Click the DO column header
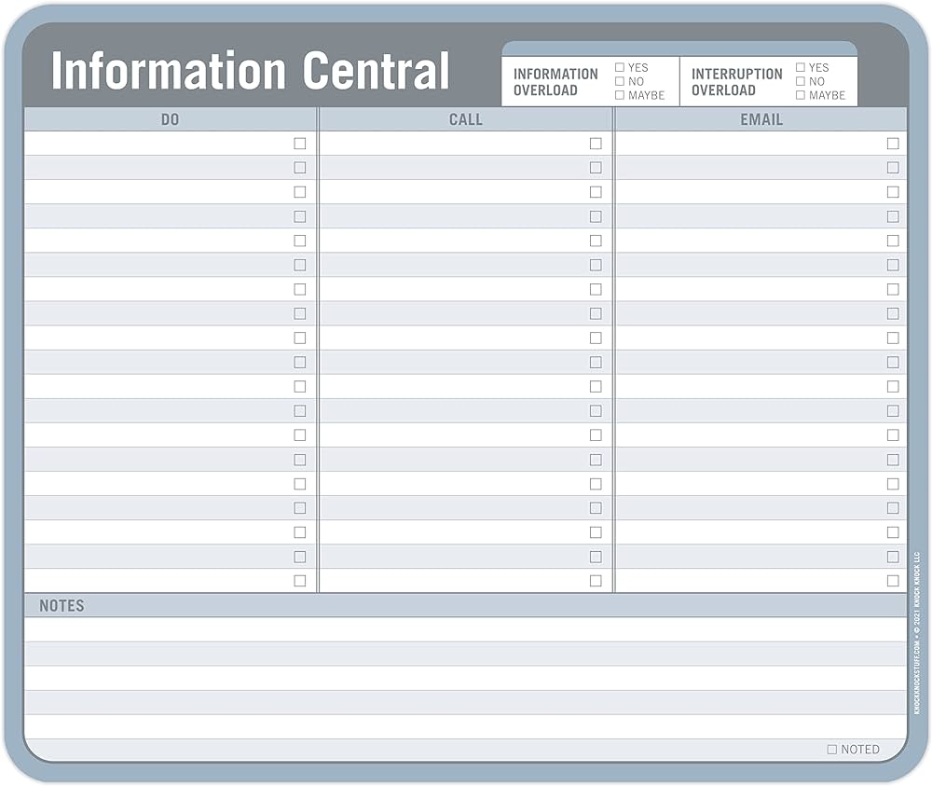The height and width of the screenshot is (786, 932). (170, 119)
